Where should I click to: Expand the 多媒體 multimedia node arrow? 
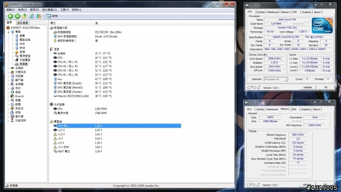(x=9, y=84)
